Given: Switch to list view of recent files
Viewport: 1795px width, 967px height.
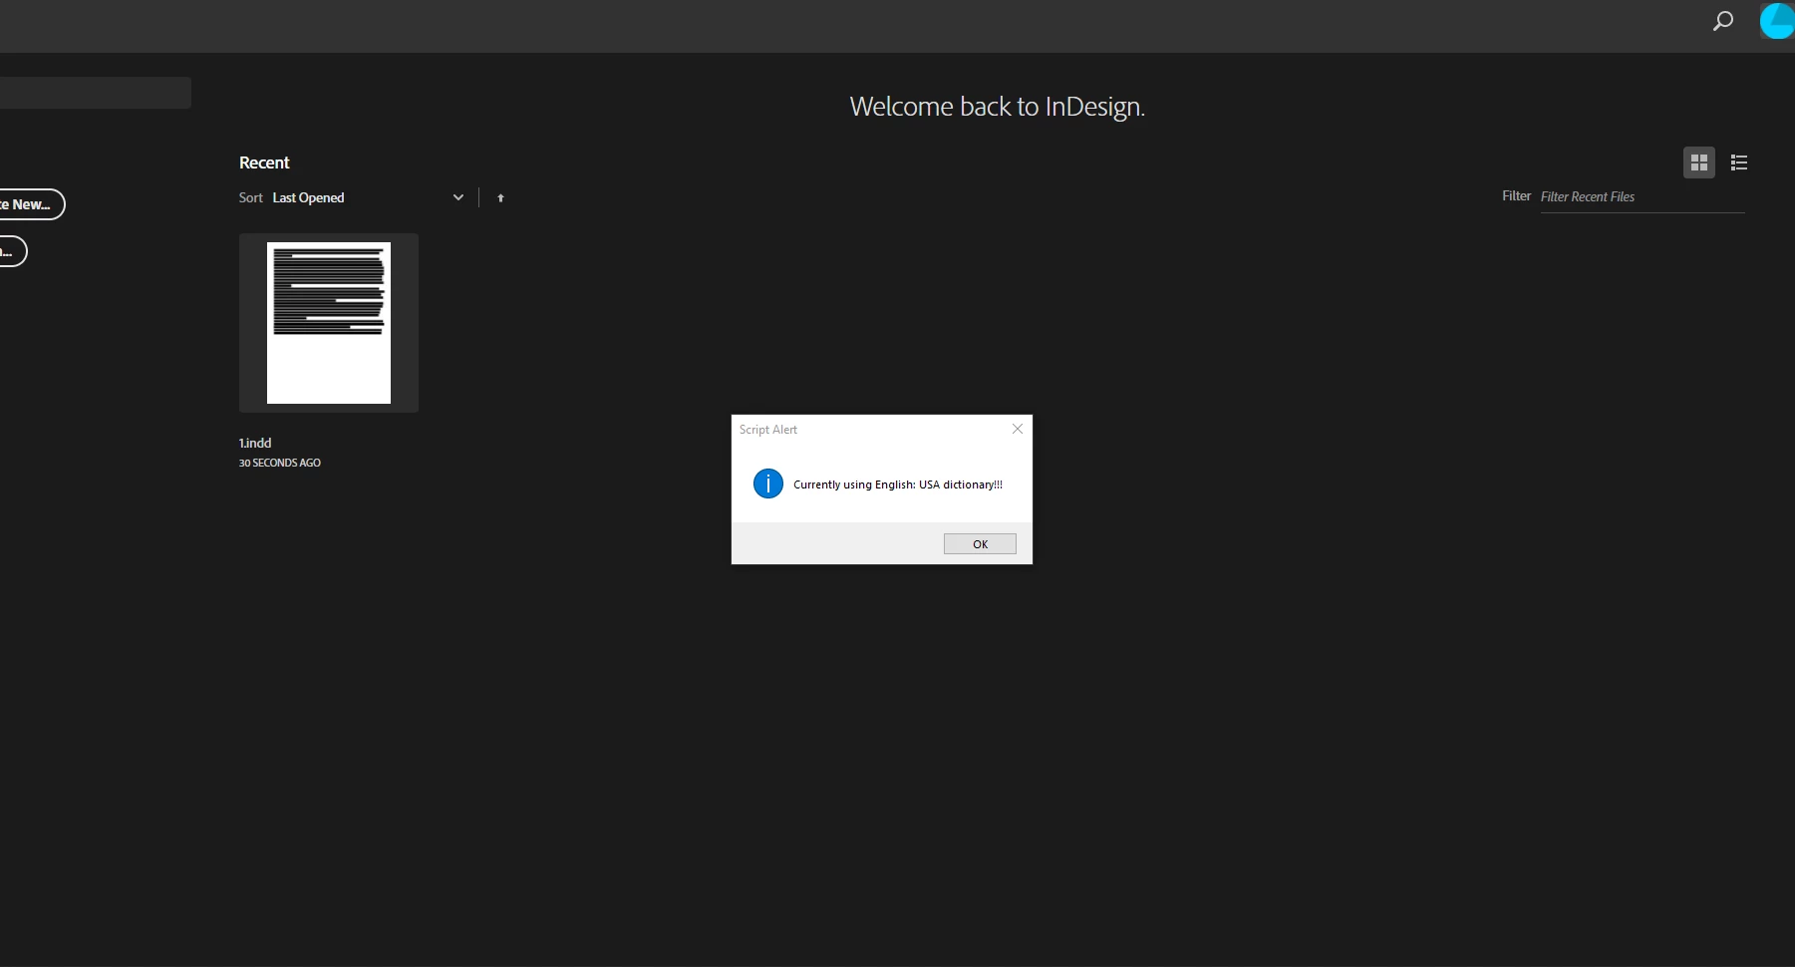Looking at the screenshot, I should (1739, 162).
